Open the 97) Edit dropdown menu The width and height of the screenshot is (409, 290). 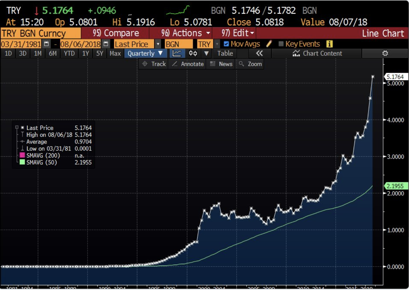pos(237,33)
